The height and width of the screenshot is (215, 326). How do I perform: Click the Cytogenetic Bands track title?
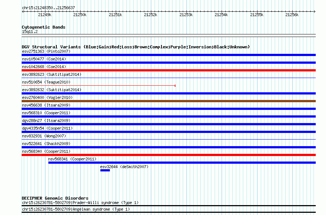click(44, 27)
